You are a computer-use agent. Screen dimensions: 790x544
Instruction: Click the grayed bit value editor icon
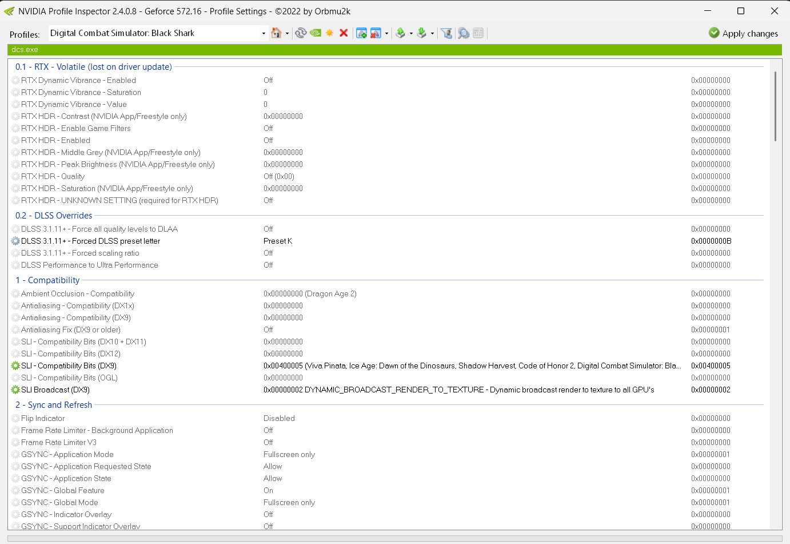point(478,33)
